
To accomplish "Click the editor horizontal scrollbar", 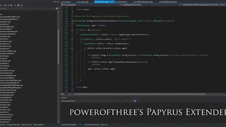I will (140, 94).
